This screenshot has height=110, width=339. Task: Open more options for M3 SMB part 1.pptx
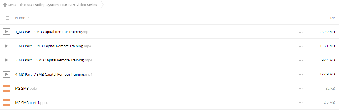(300, 103)
